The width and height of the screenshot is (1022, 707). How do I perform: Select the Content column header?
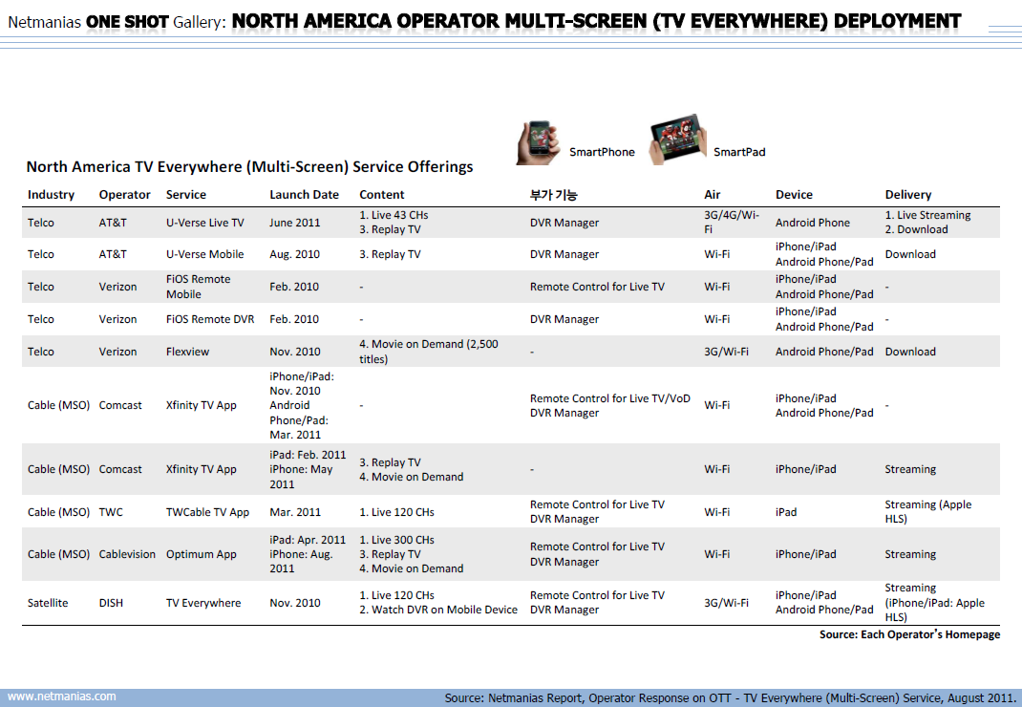382,194
